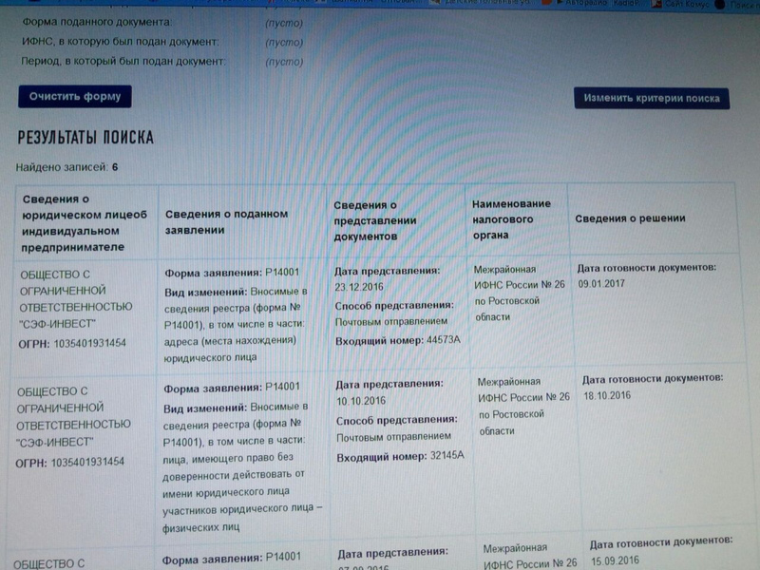Select 'СЭФ-ИНВЕСТ' company name in the 10.10.2016 row
Viewport: 760px width, 570px height.
[55, 442]
